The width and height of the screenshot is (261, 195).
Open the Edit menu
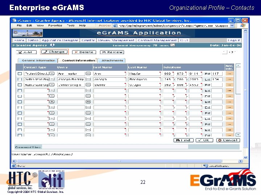click(29, 25)
